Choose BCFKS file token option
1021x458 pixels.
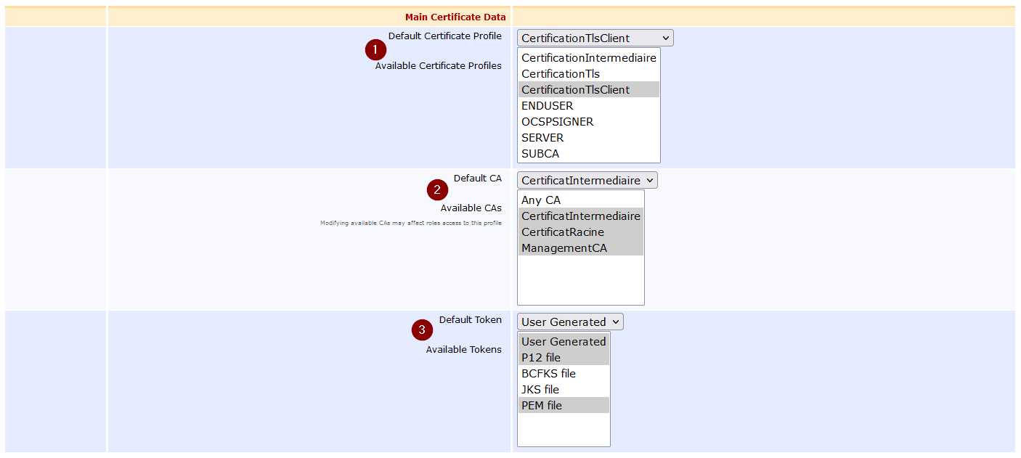pos(548,374)
